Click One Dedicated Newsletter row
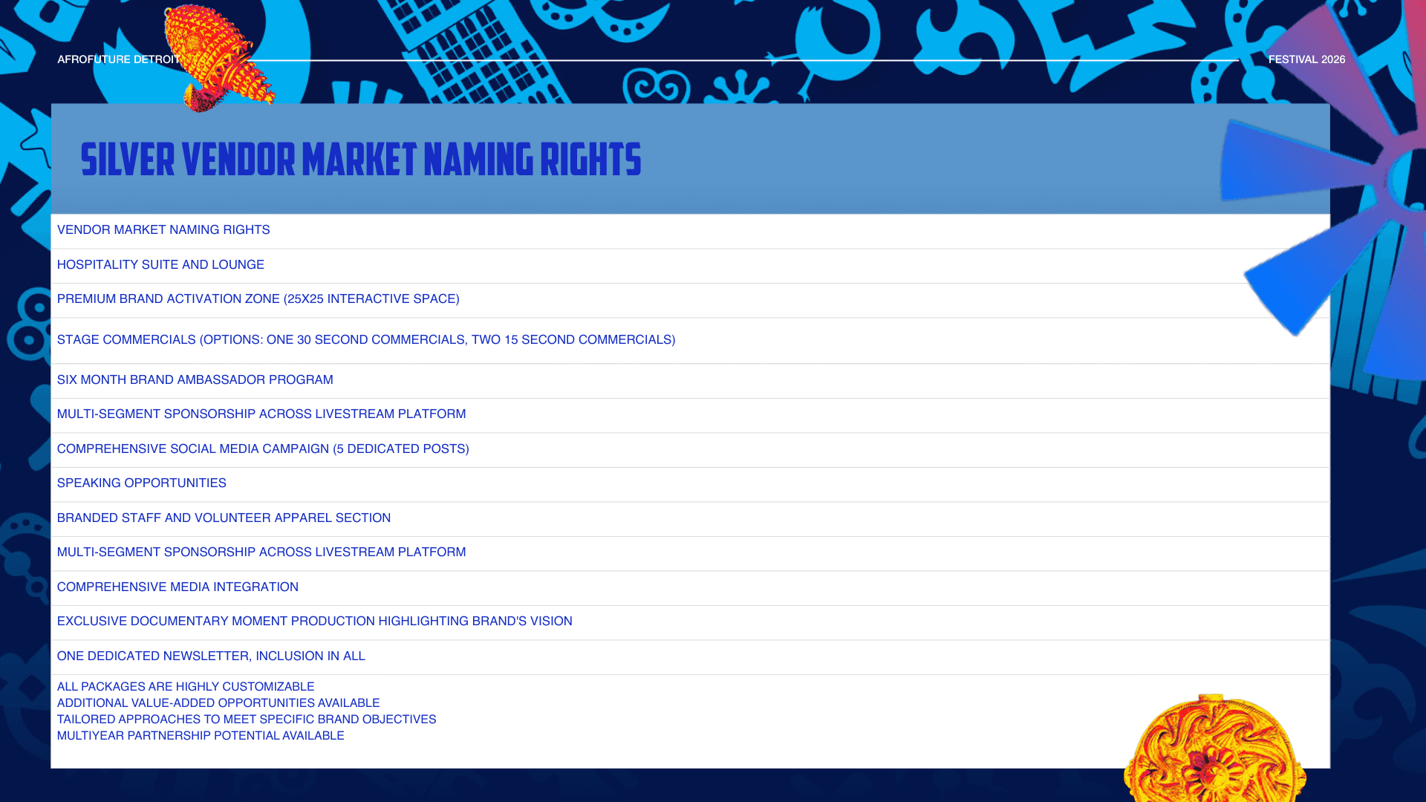This screenshot has width=1426, height=802. click(211, 656)
